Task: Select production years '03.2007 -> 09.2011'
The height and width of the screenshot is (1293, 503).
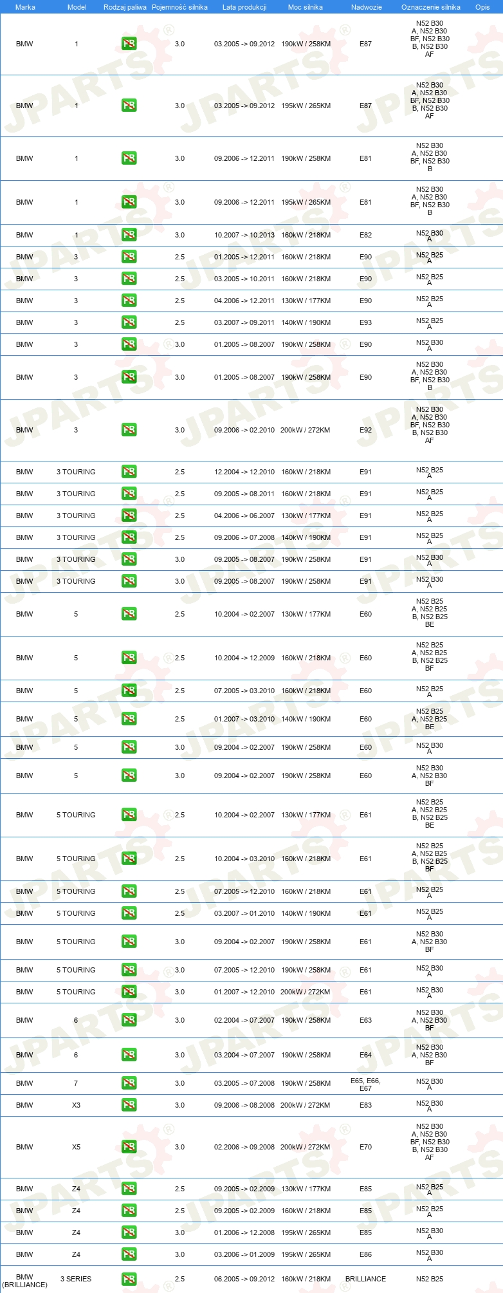Action: pyautogui.click(x=244, y=322)
